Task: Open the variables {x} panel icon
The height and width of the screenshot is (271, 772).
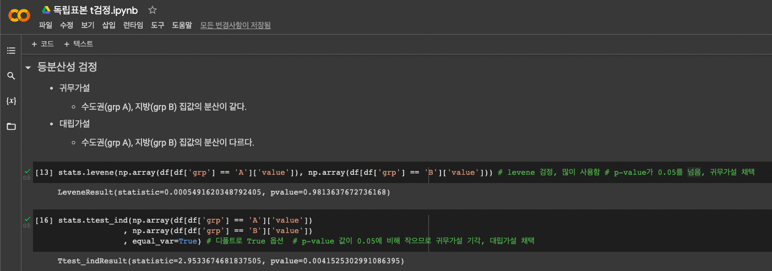Action: 11,101
